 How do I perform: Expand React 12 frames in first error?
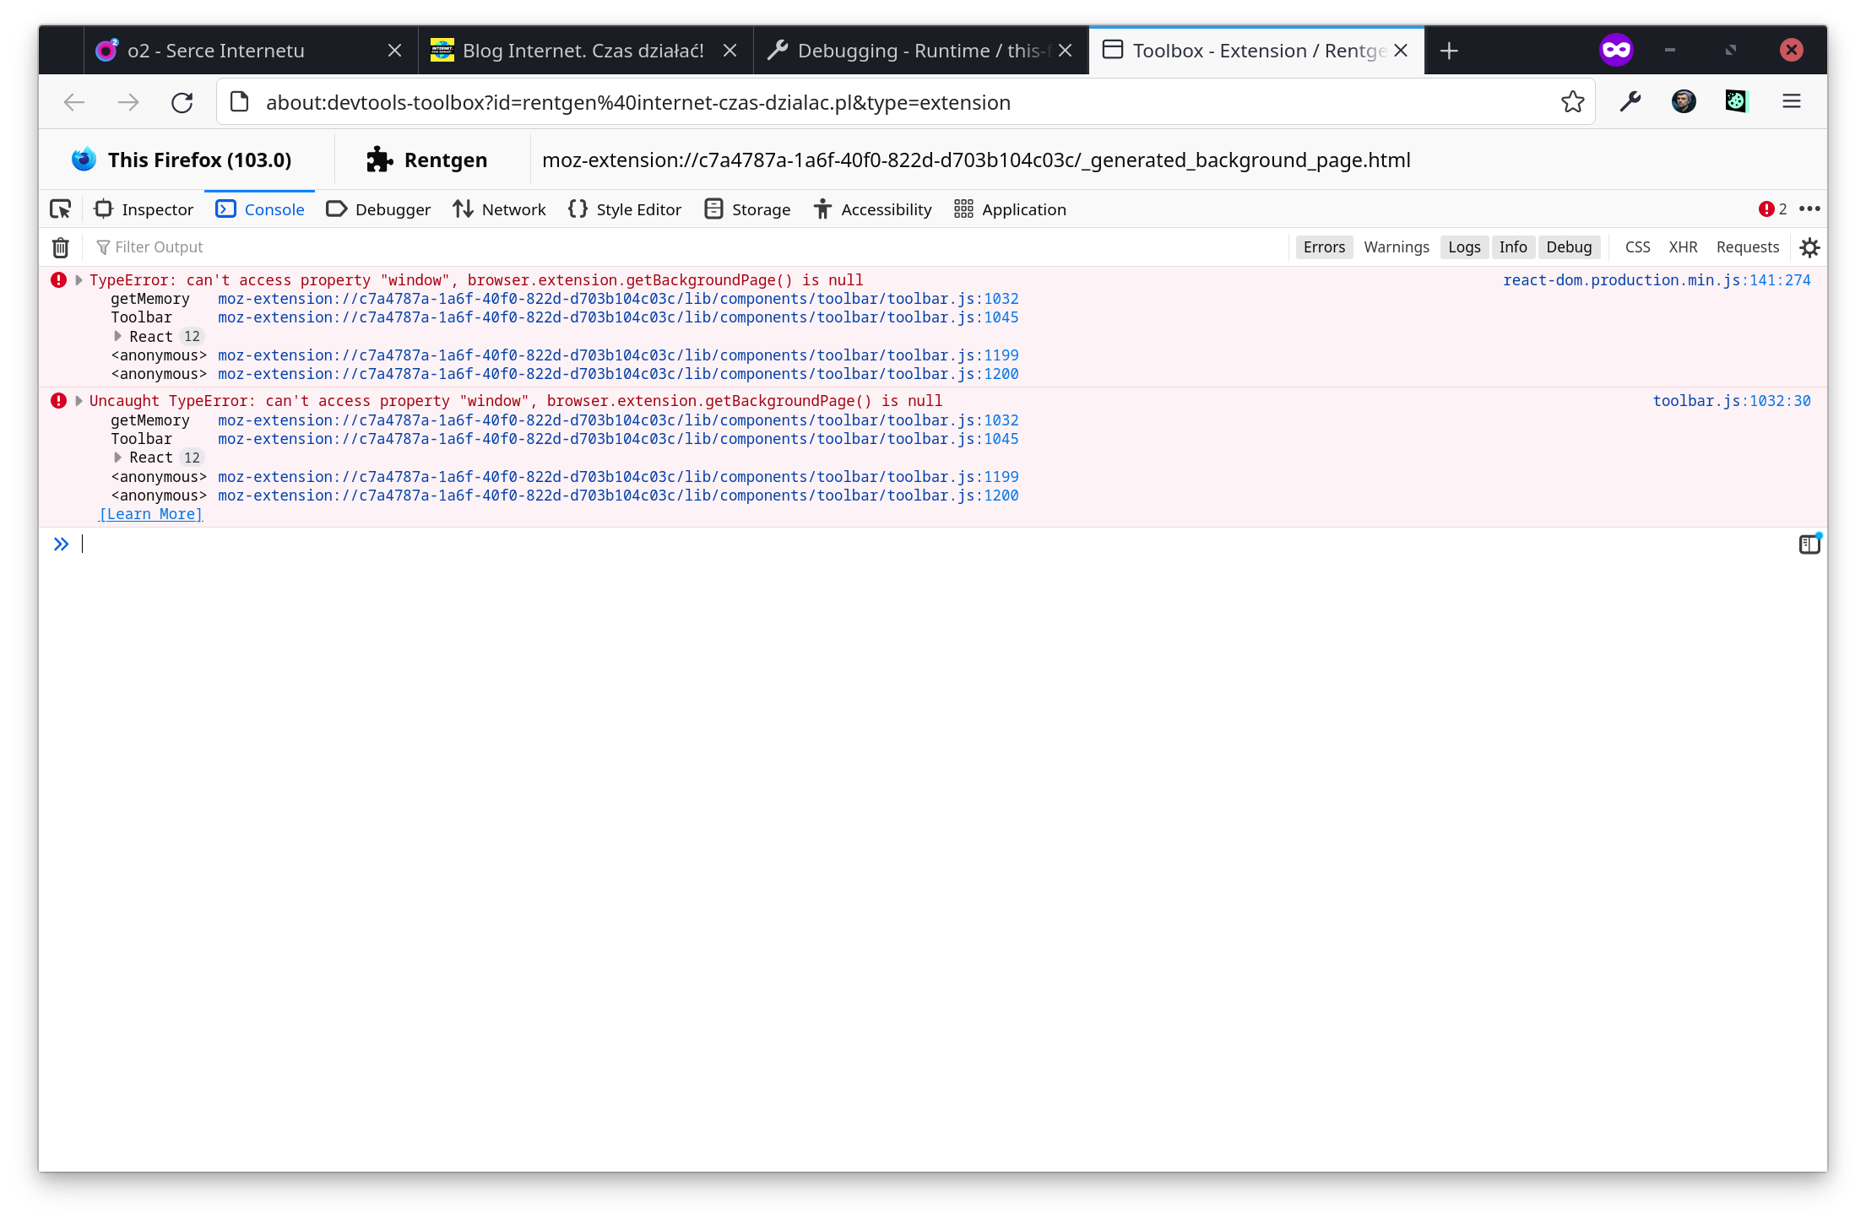(x=118, y=336)
